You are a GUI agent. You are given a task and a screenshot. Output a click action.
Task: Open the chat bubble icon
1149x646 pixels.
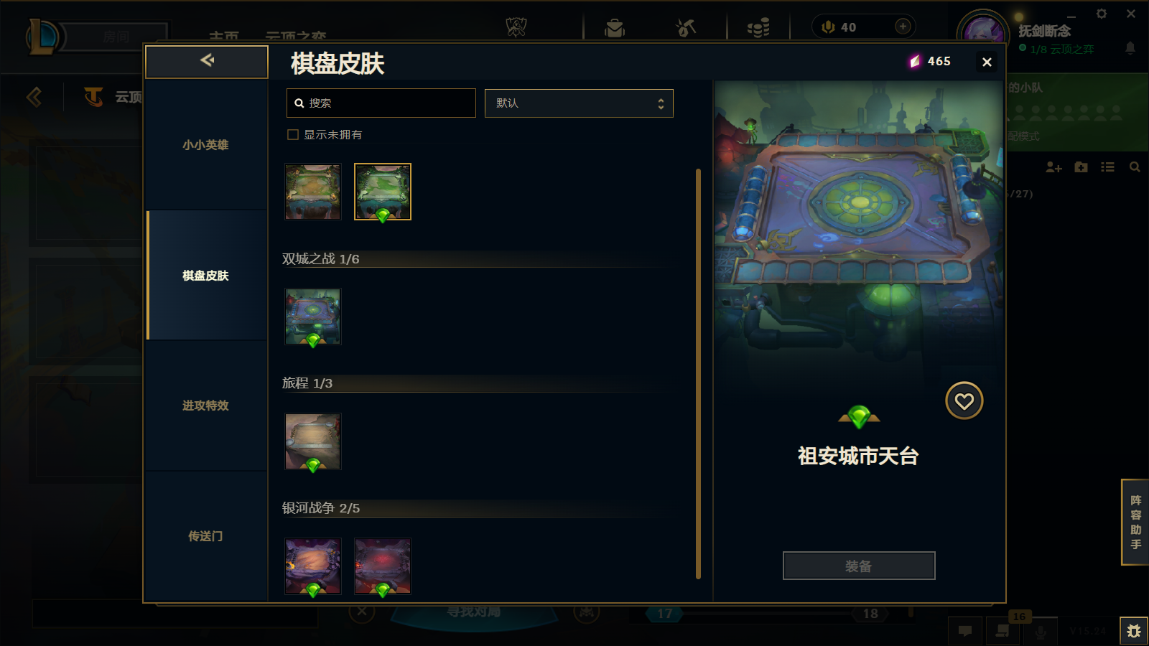(x=965, y=631)
